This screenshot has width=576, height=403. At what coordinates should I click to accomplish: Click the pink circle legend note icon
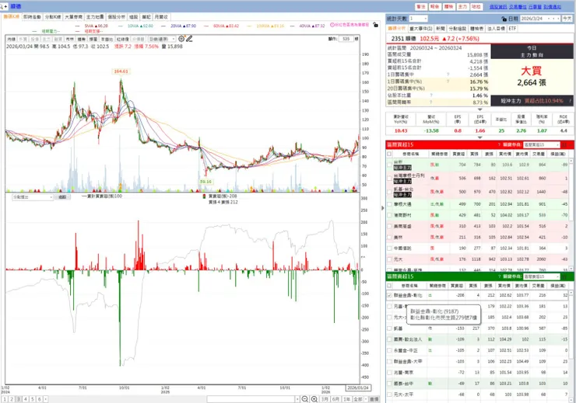pyautogui.click(x=332, y=25)
